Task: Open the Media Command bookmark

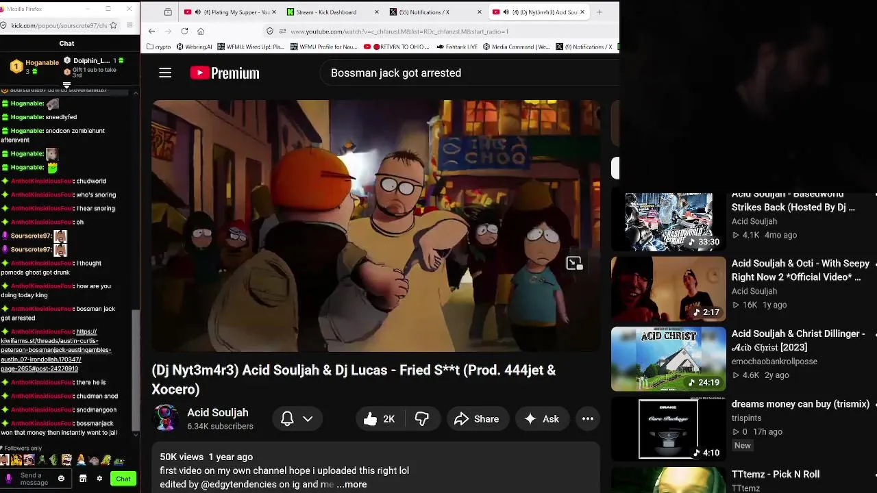Action: click(x=517, y=47)
